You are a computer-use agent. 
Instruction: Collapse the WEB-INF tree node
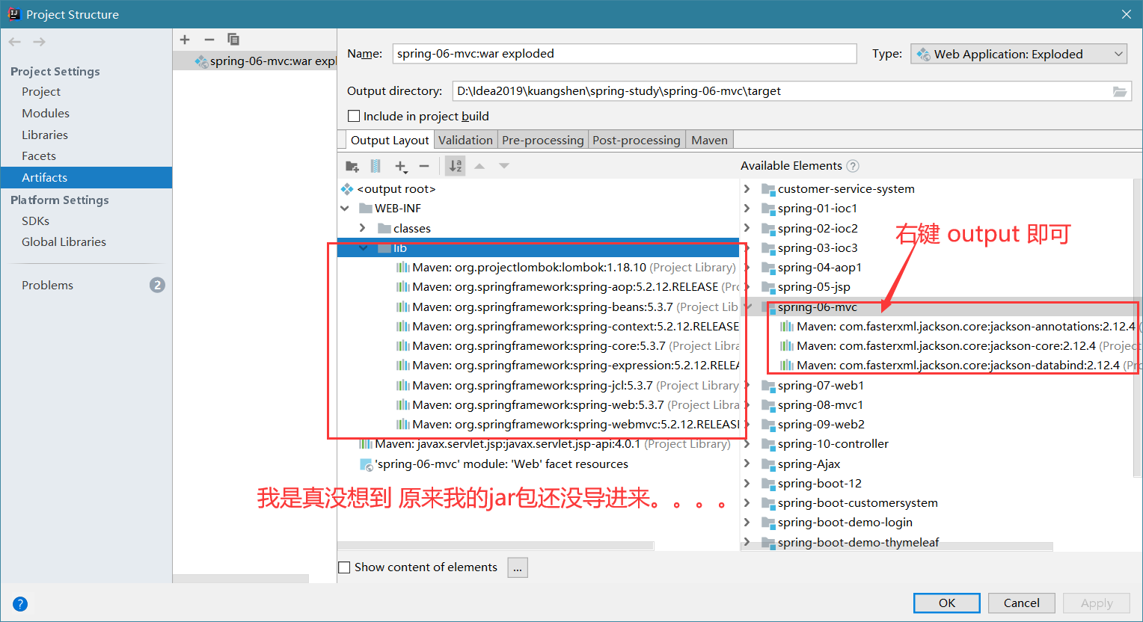coord(344,208)
